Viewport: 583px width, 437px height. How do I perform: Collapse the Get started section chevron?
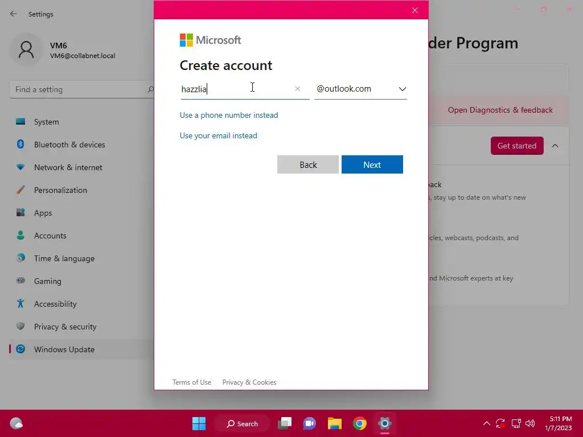click(x=555, y=146)
